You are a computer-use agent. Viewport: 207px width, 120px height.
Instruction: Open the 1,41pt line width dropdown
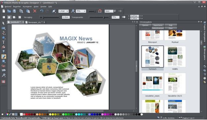click(67, 11)
